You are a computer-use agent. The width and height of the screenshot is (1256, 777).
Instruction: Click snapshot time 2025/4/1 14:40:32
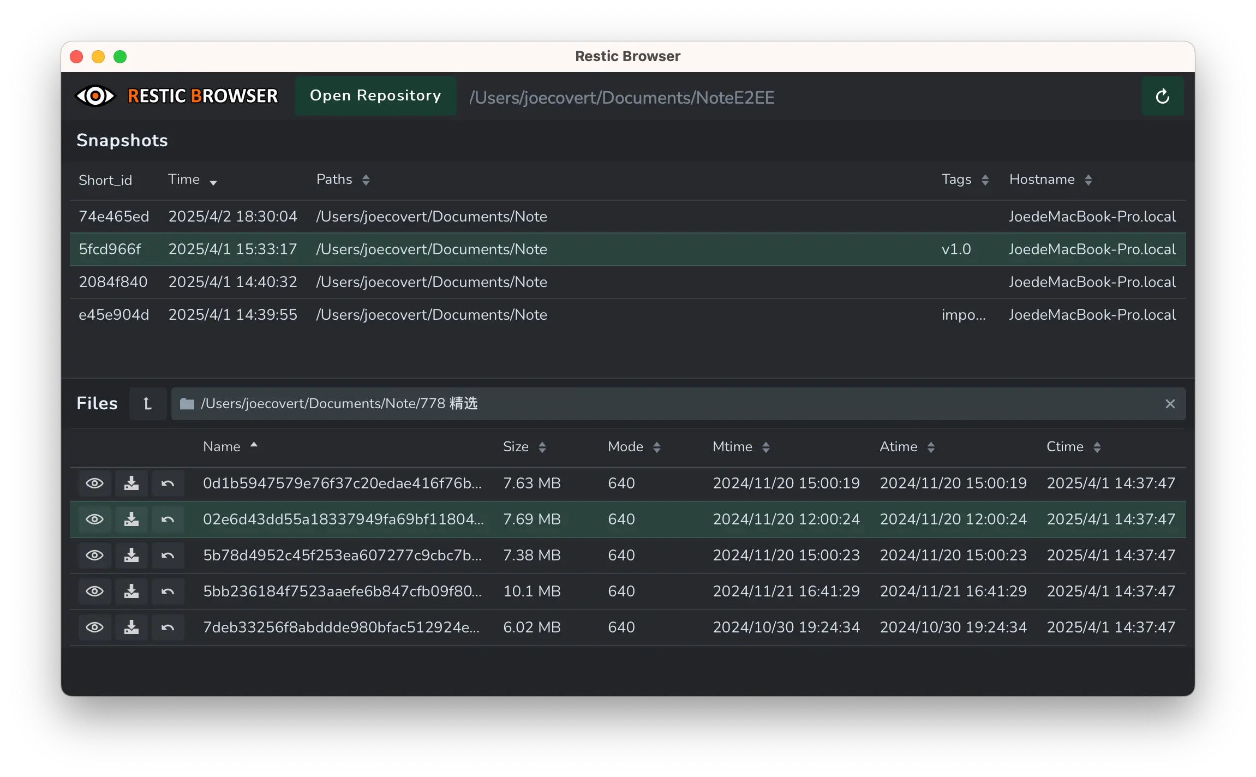(232, 282)
